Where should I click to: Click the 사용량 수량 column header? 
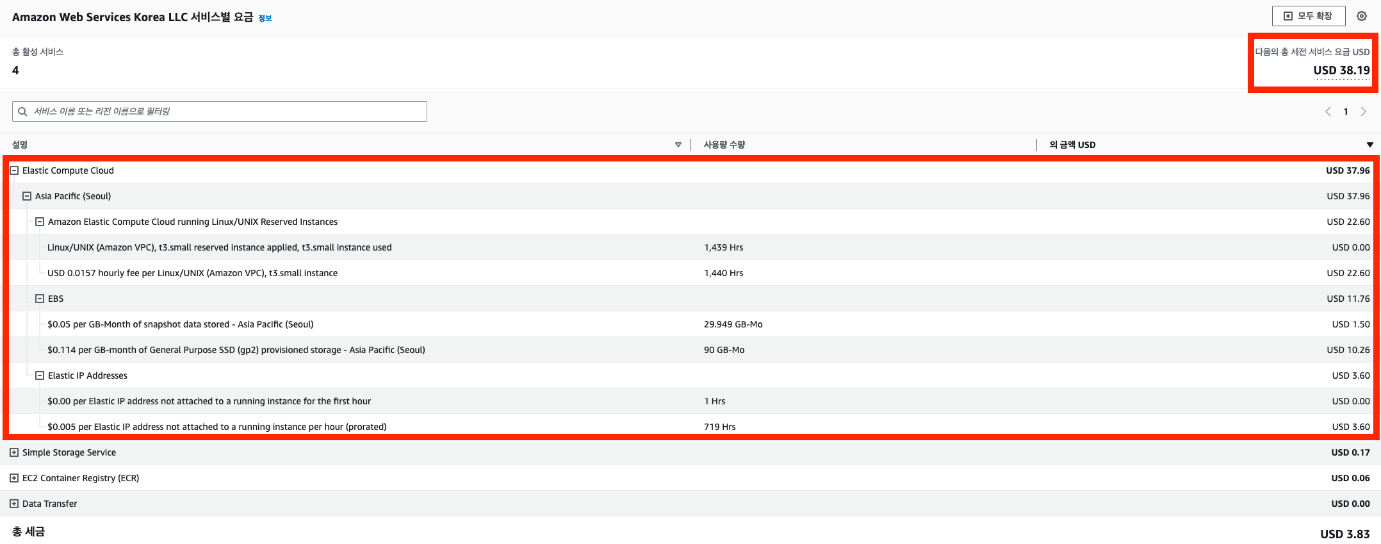coord(724,145)
